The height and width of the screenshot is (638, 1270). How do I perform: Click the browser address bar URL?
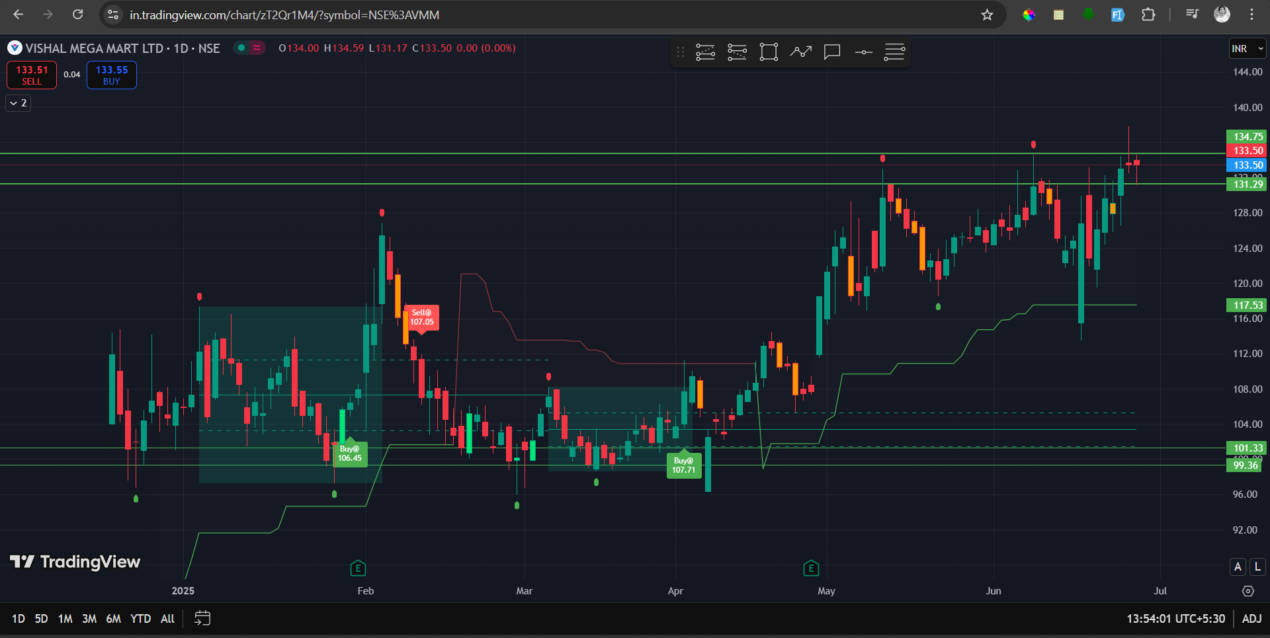(284, 15)
